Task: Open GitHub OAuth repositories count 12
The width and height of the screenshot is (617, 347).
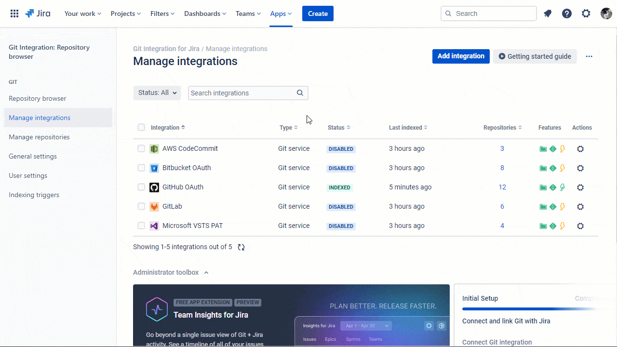Action: [x=502, y=187]
